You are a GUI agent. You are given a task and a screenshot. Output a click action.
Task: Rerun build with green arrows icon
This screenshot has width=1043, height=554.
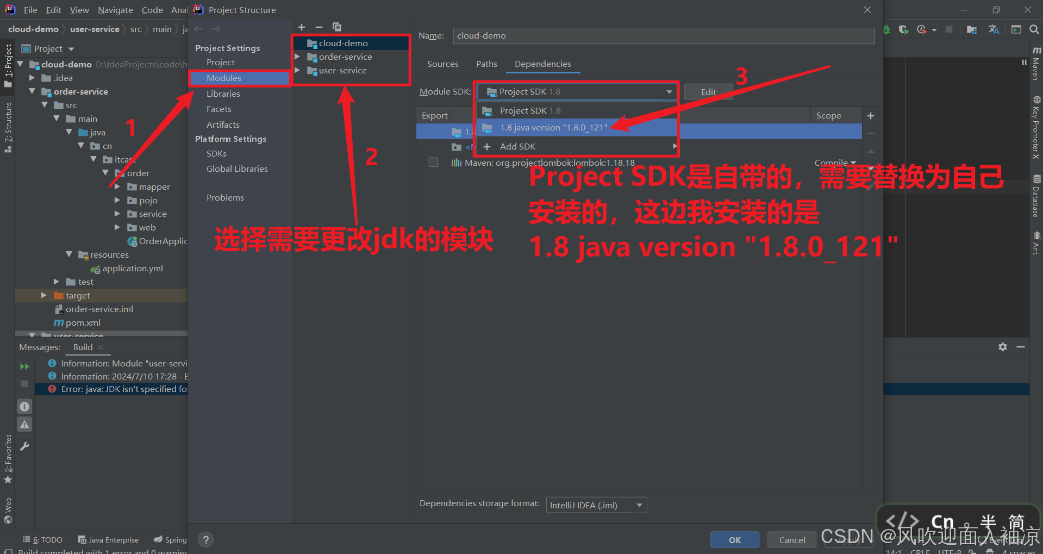coord(24,367)
